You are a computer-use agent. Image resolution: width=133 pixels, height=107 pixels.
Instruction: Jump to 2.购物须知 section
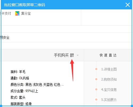click(x=109, y=79)
